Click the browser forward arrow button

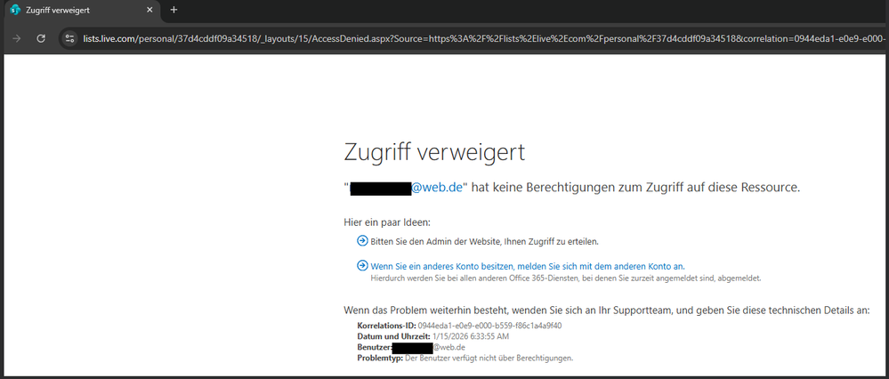coord(17,38)
